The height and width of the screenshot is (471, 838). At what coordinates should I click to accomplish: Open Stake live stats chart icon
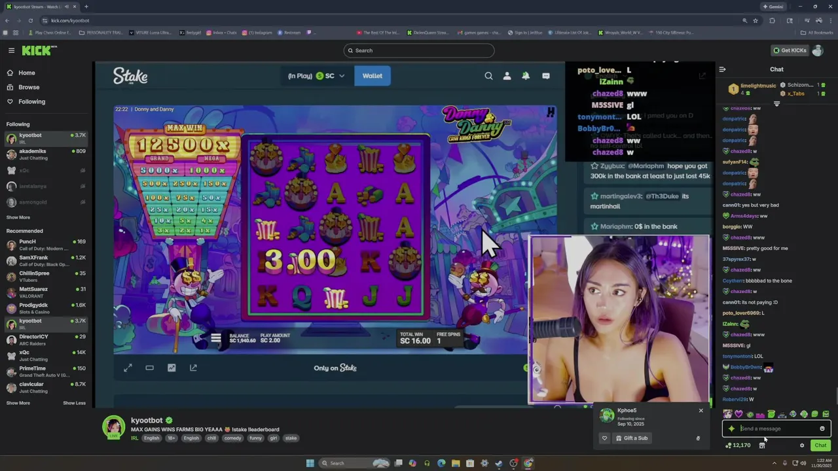[172, 368]
